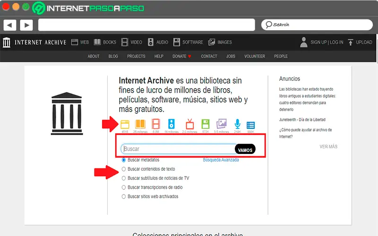This screenshot has height=236, width=378.
Task: Select Buscar contenidos de texto radio option
Action: coord(124,169)
